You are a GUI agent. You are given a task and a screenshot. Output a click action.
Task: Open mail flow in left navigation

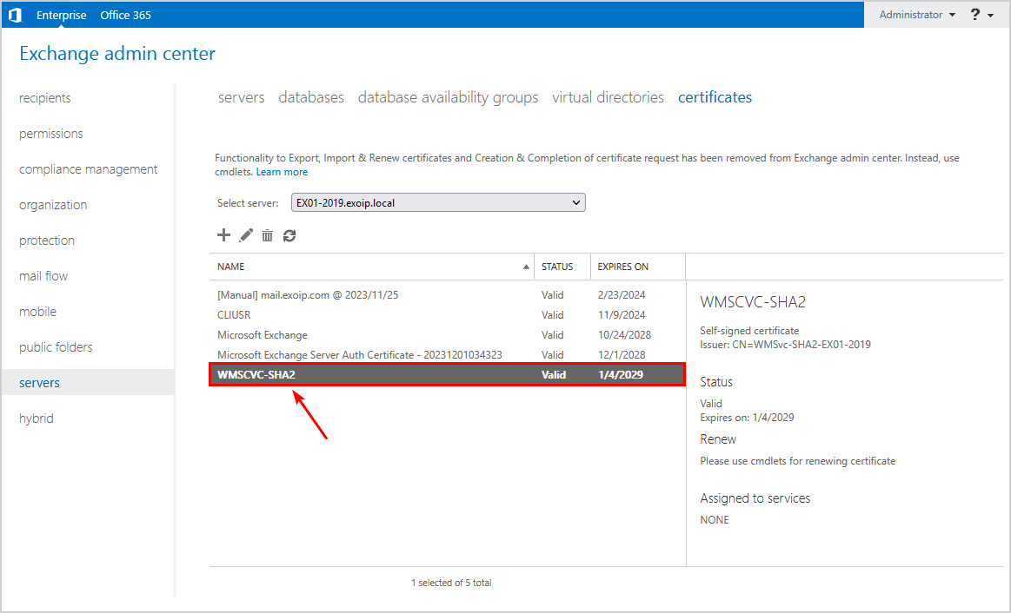pos(43,276)
